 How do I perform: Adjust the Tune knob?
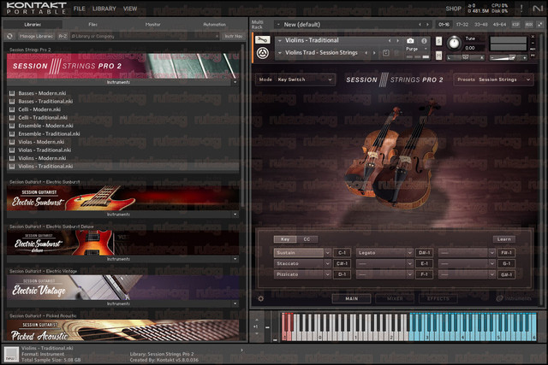point(454,43)
